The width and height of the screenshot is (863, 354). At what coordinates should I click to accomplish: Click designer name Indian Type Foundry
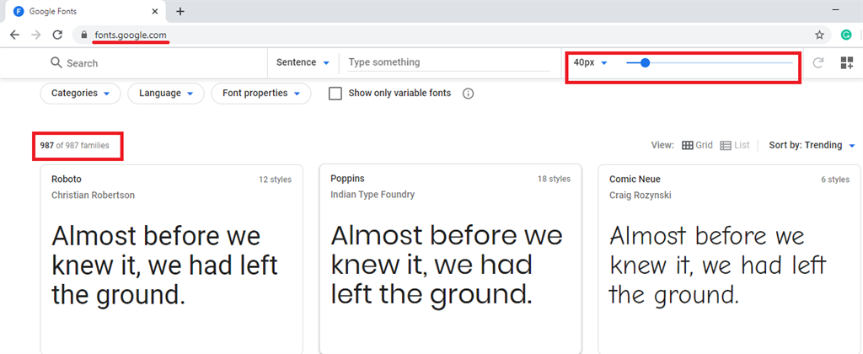tap(373, 195)
